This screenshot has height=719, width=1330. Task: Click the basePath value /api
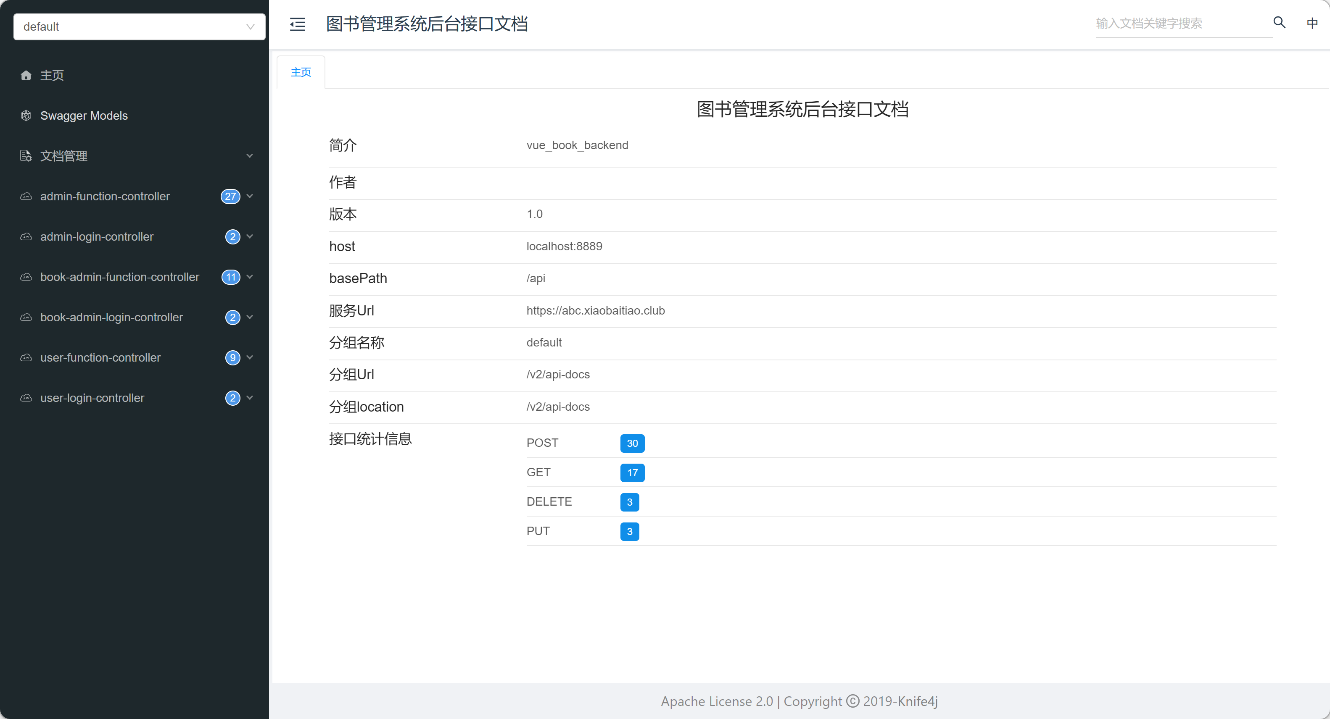point(536,278)
